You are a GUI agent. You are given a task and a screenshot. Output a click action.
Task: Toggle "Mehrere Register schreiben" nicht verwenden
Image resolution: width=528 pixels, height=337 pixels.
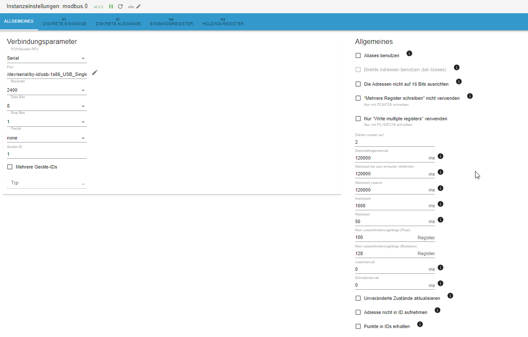[x=358, y=98]
